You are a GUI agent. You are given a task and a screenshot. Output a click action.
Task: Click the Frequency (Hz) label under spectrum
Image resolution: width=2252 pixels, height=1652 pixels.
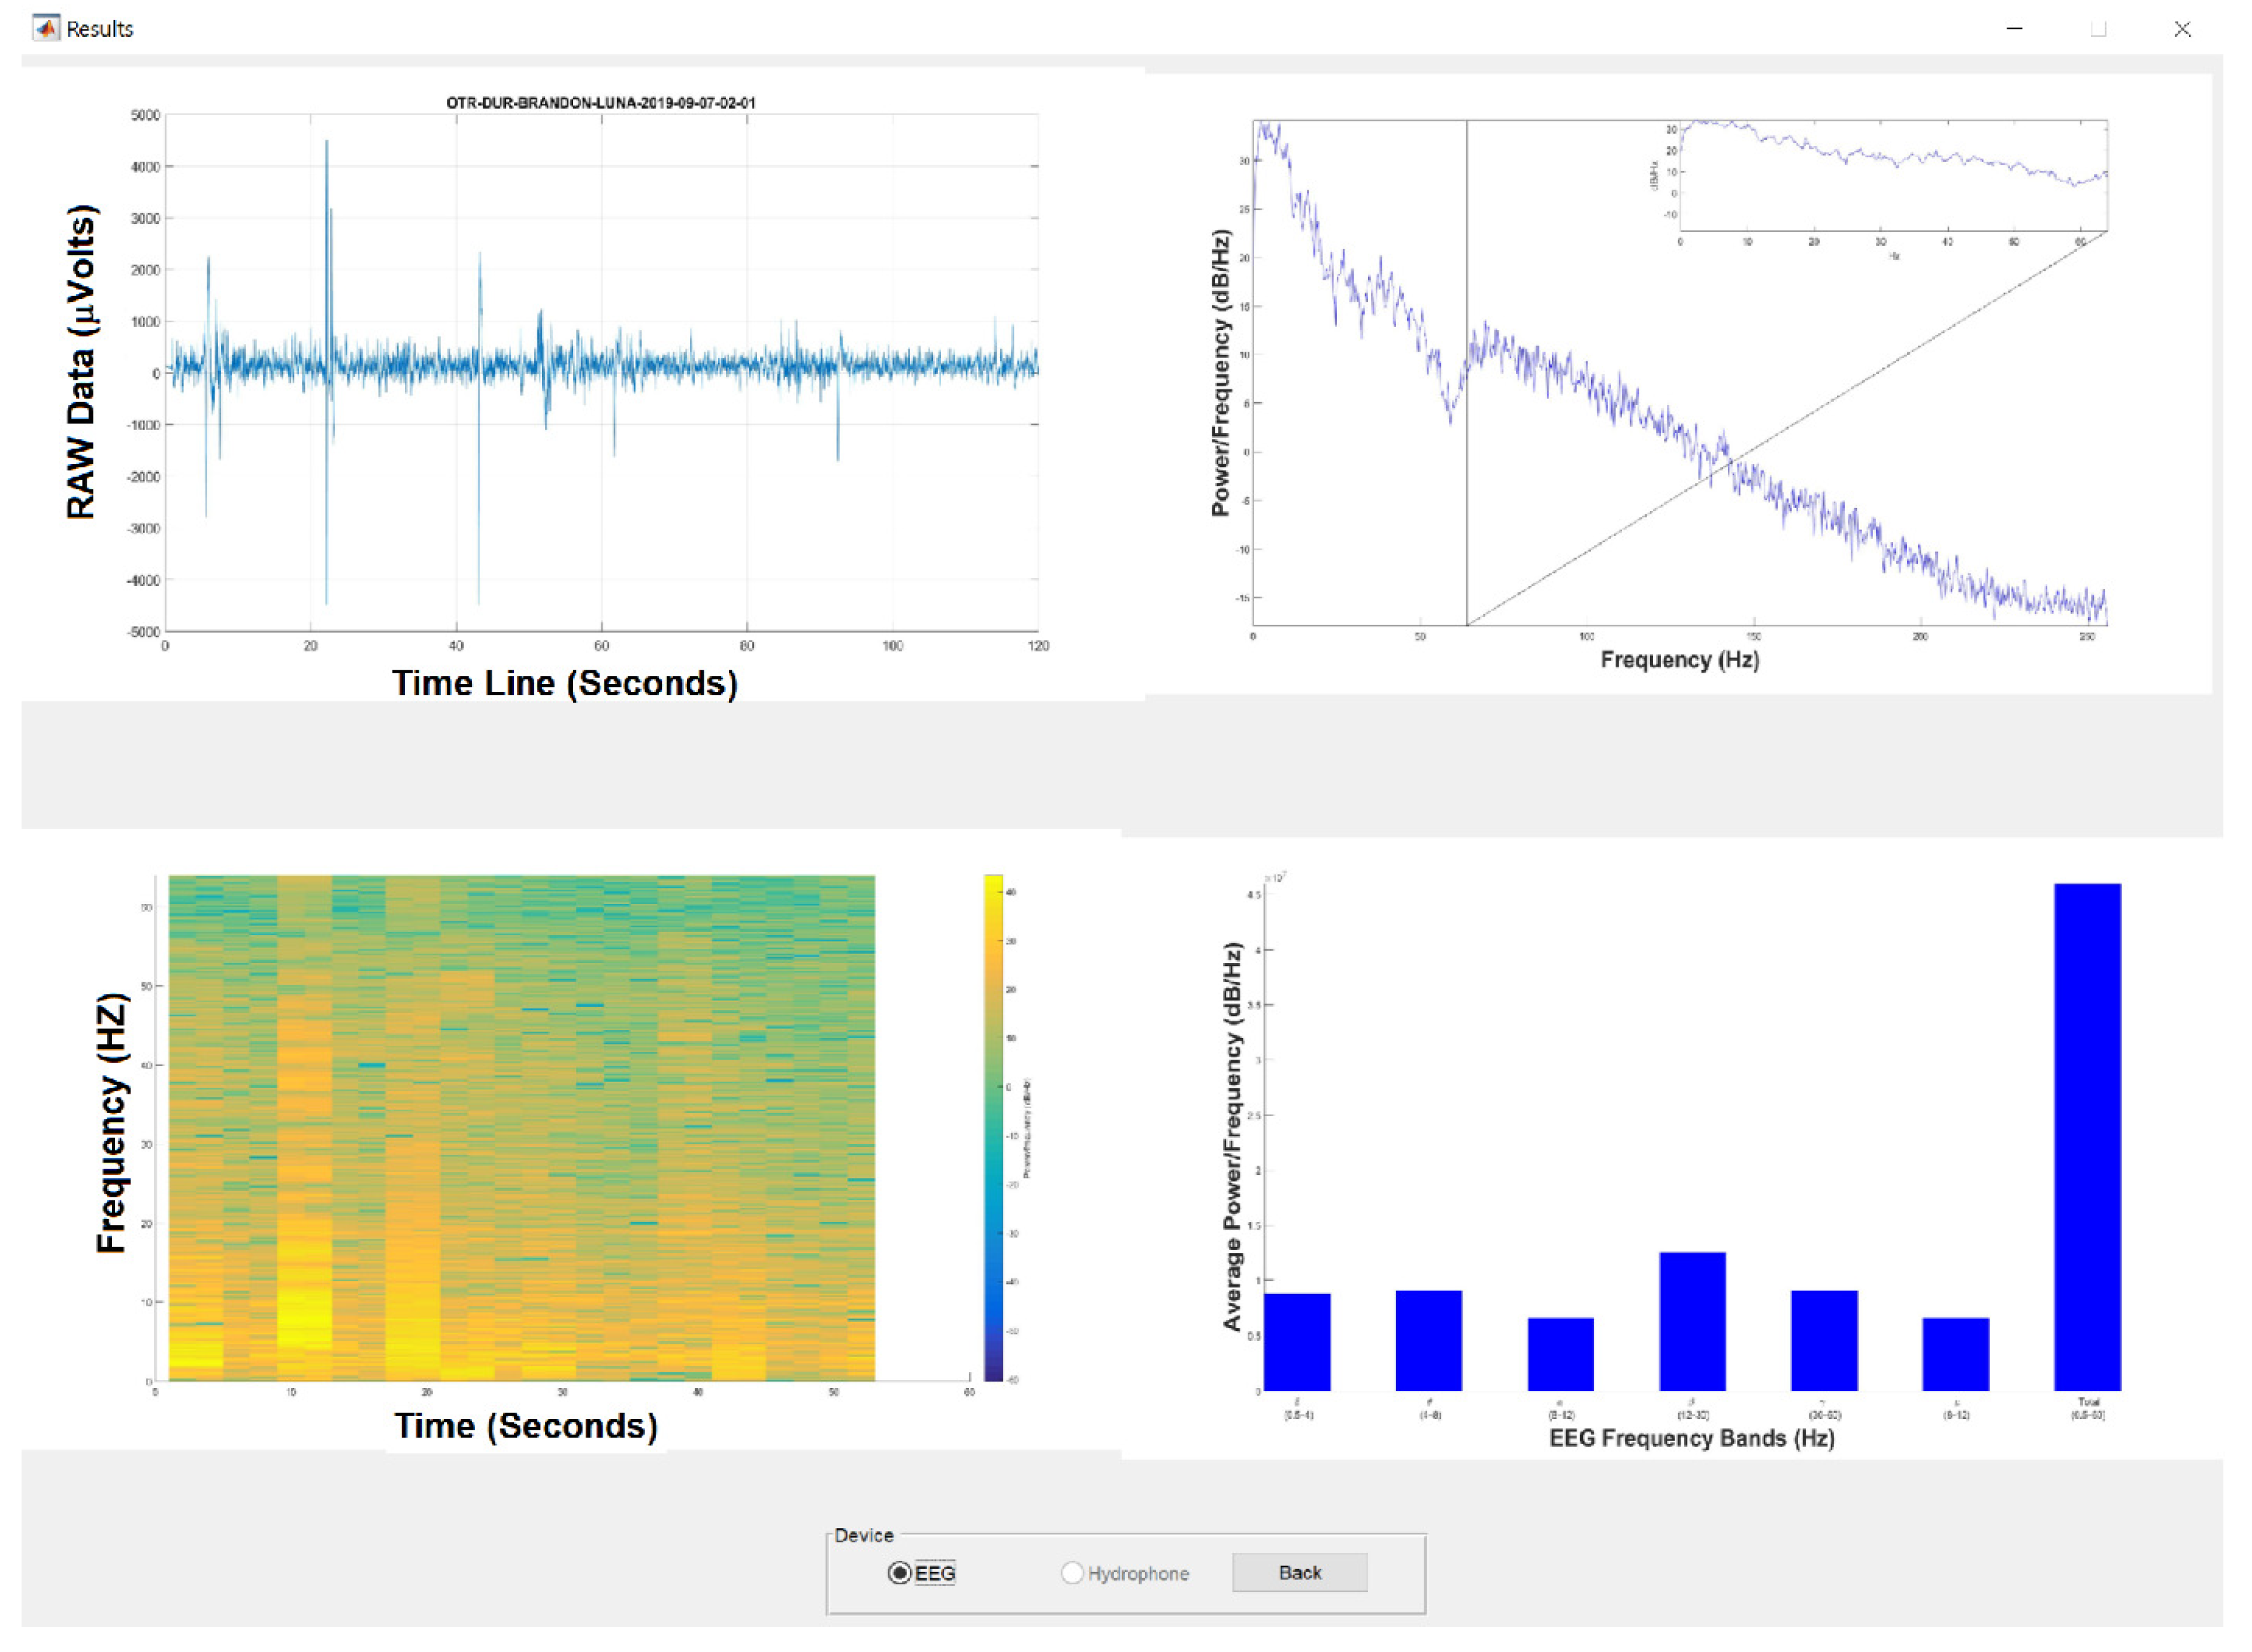click(1679, 659)
